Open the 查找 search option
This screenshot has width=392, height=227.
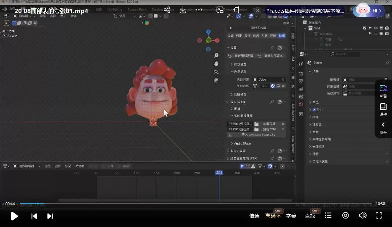pyautogui.click(x=310, y=216)
